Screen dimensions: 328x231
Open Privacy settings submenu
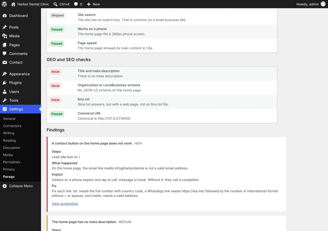(x=9, y=169)
